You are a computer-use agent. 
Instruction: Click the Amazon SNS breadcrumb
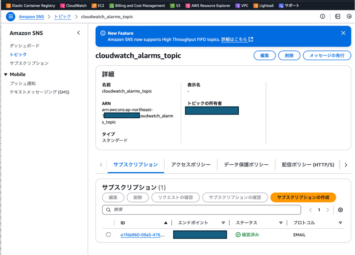pyautogui.click(x=32, y=17)
